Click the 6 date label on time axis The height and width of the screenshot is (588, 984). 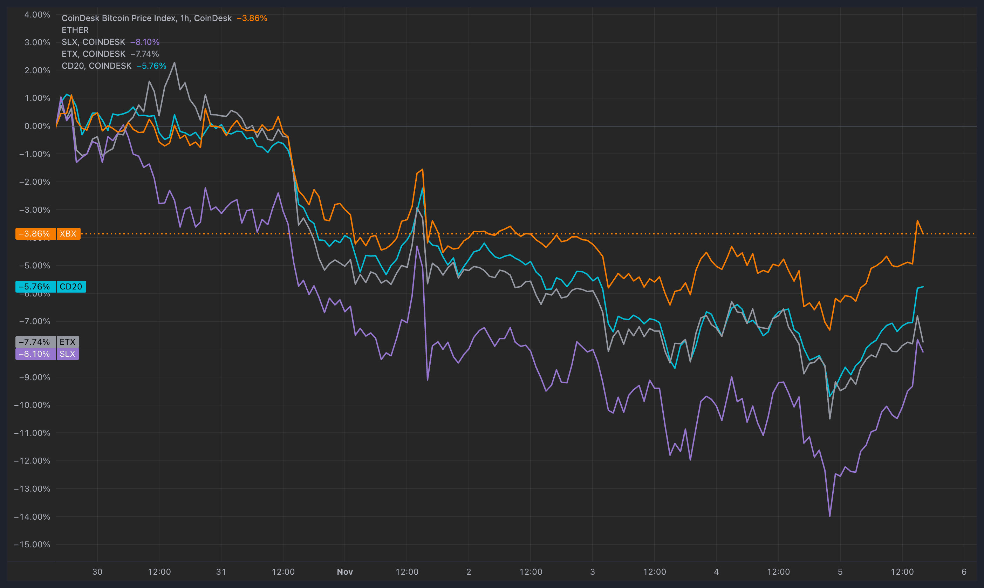click(964, 572)
